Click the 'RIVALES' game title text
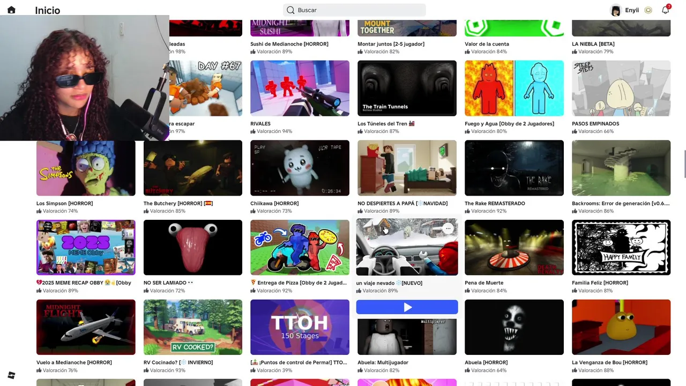This screenshot has width=686, height=386. 260,124
